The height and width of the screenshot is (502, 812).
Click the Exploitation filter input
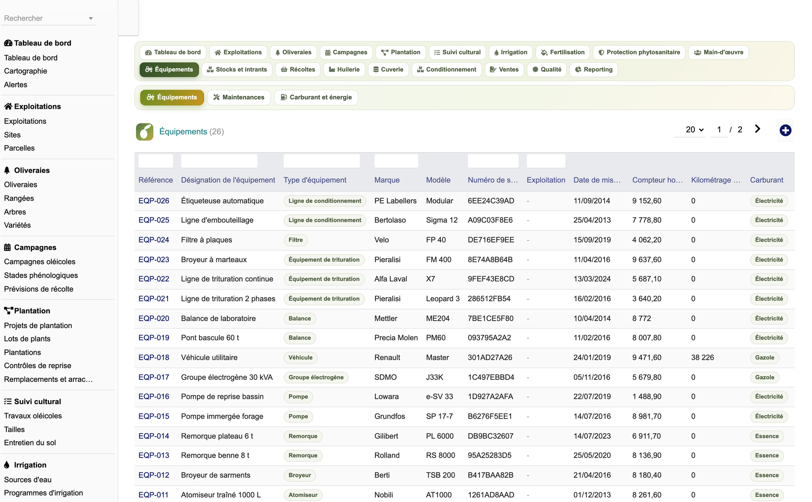[546, 161]
